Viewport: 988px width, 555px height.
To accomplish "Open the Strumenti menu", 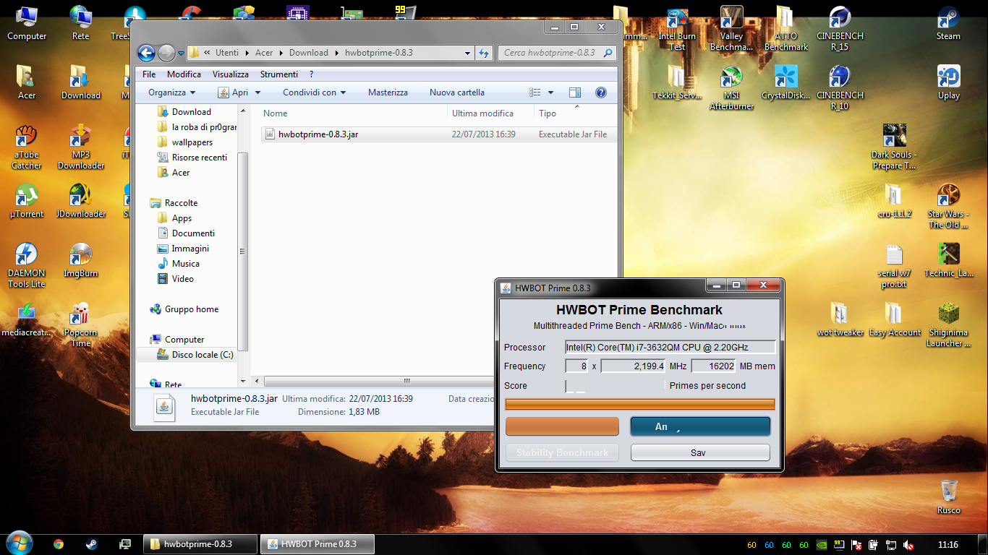I will [278, 74].
